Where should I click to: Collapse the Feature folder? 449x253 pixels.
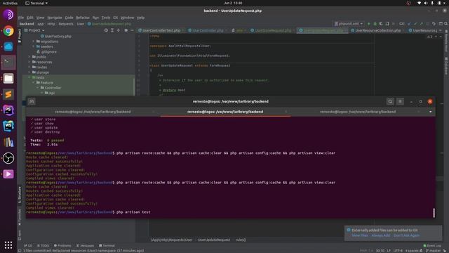[x=34, y=83]
